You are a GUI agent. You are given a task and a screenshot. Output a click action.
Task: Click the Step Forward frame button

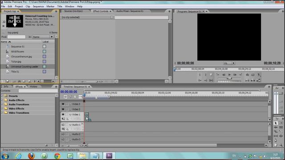pos(235,75)
